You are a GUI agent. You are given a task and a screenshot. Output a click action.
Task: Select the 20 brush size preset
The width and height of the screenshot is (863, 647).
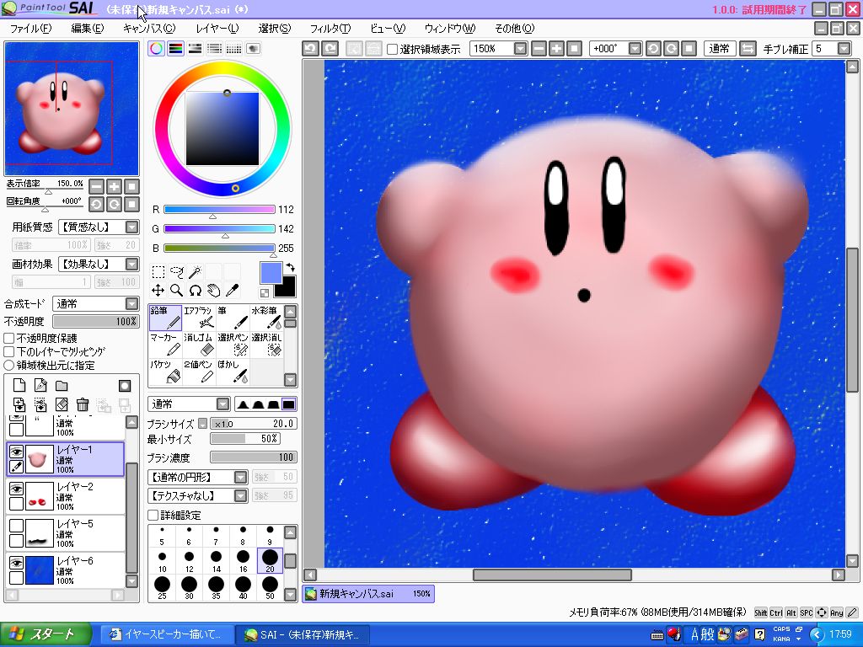270,560
